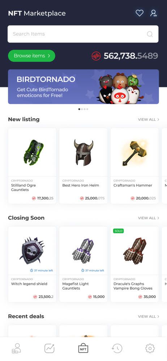Tap the red token balance icon
167x361 pixels.
[96, 56]
